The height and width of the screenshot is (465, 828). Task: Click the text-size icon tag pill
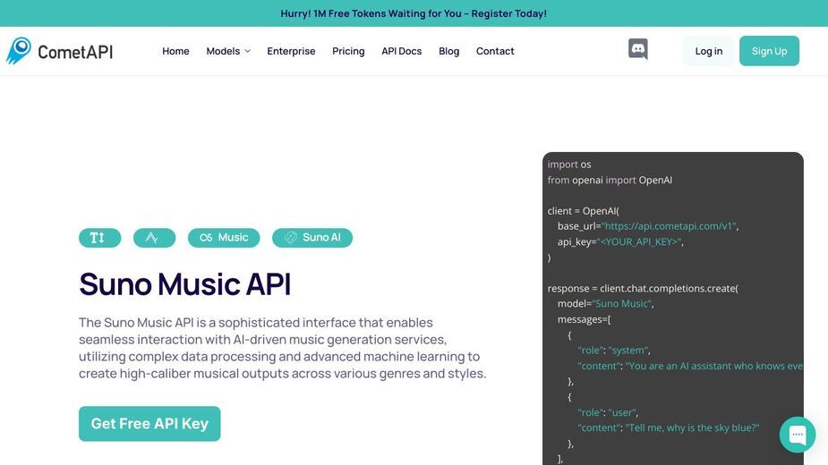pyautogui.click(x=99, y=238)
